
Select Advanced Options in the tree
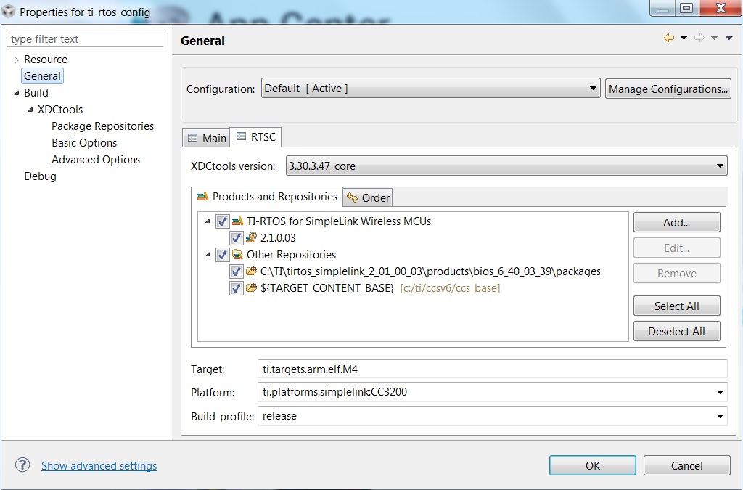[96, 159]
